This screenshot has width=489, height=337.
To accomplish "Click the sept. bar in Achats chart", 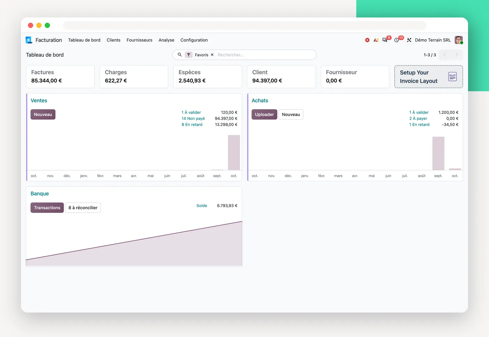I will point(438,153).
